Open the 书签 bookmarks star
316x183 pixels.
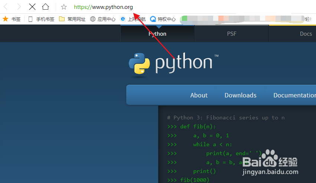tap(11, 19)
